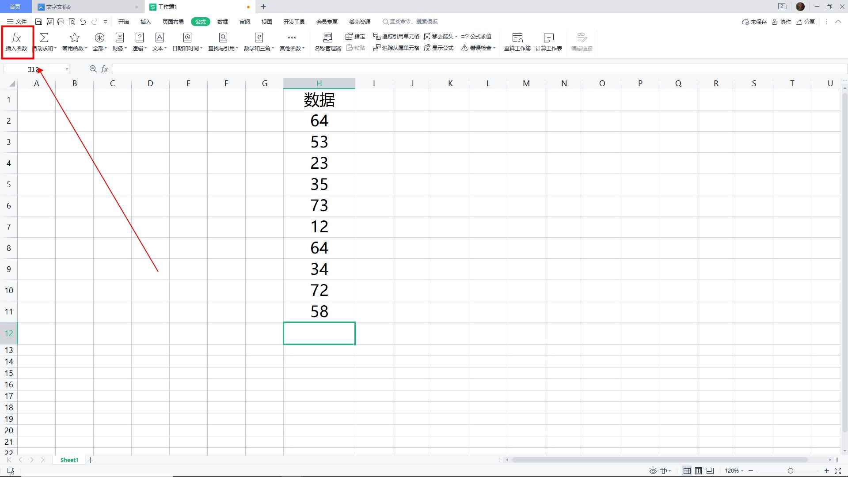The height and width of the screenshot is (477, 848).
Task: Click Calculate Sheet (计算工作表) icon
Action: pos(548,42)
